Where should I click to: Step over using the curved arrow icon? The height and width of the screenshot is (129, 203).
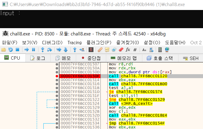[49, 50]
